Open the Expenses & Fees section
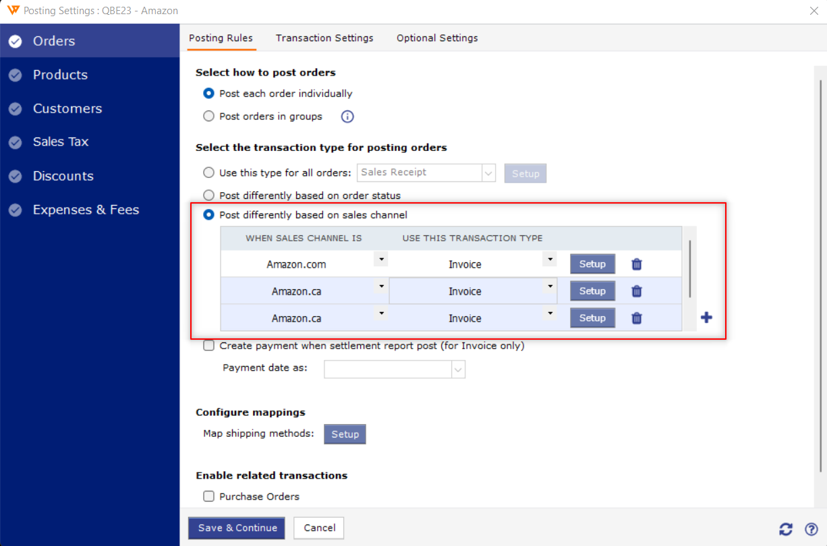827x546 pixels. point(90,210)
